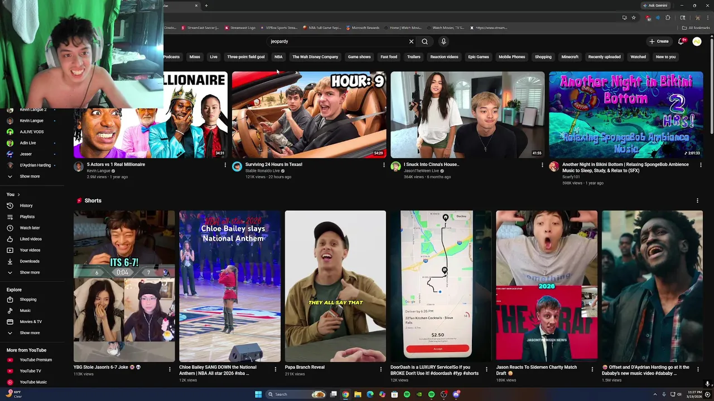This screenshot has width=714, height=401.
Task: Clear the jeopardy search with the X icon
Action: tap(411, 41)
